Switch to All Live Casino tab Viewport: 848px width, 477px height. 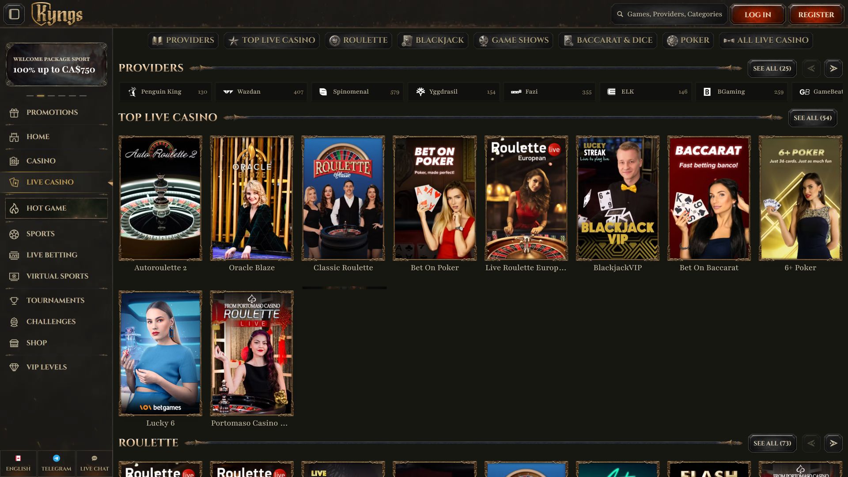point(766,40)
